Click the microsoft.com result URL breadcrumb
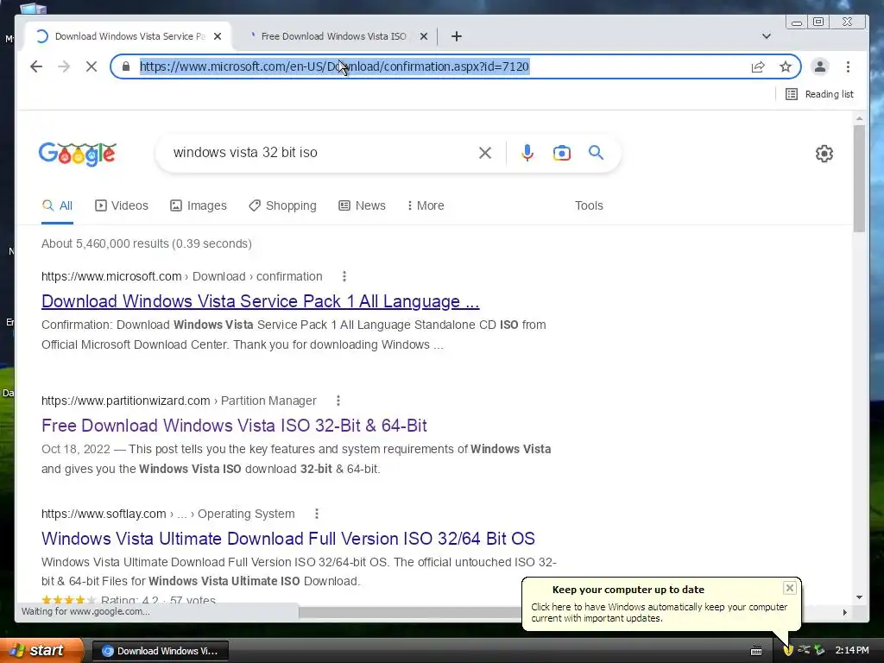This screenshot has height=663, width=884. tap(181, 276)
